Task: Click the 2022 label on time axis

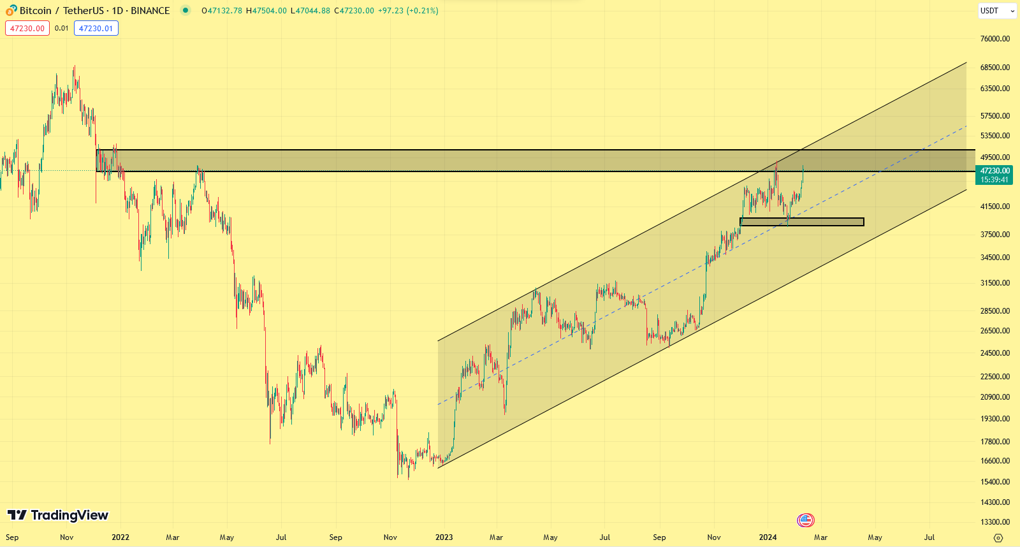Action: point(120,537)
